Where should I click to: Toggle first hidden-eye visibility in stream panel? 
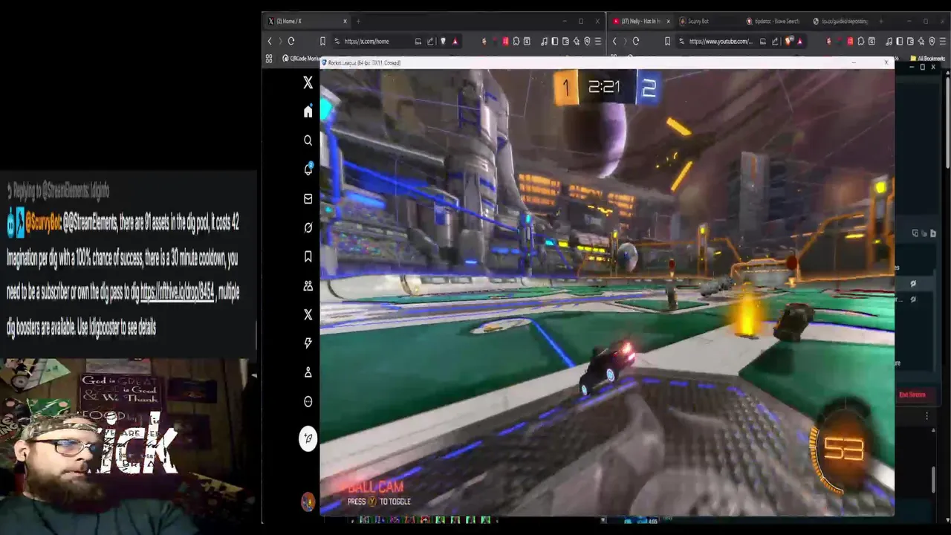pos(913,283)
